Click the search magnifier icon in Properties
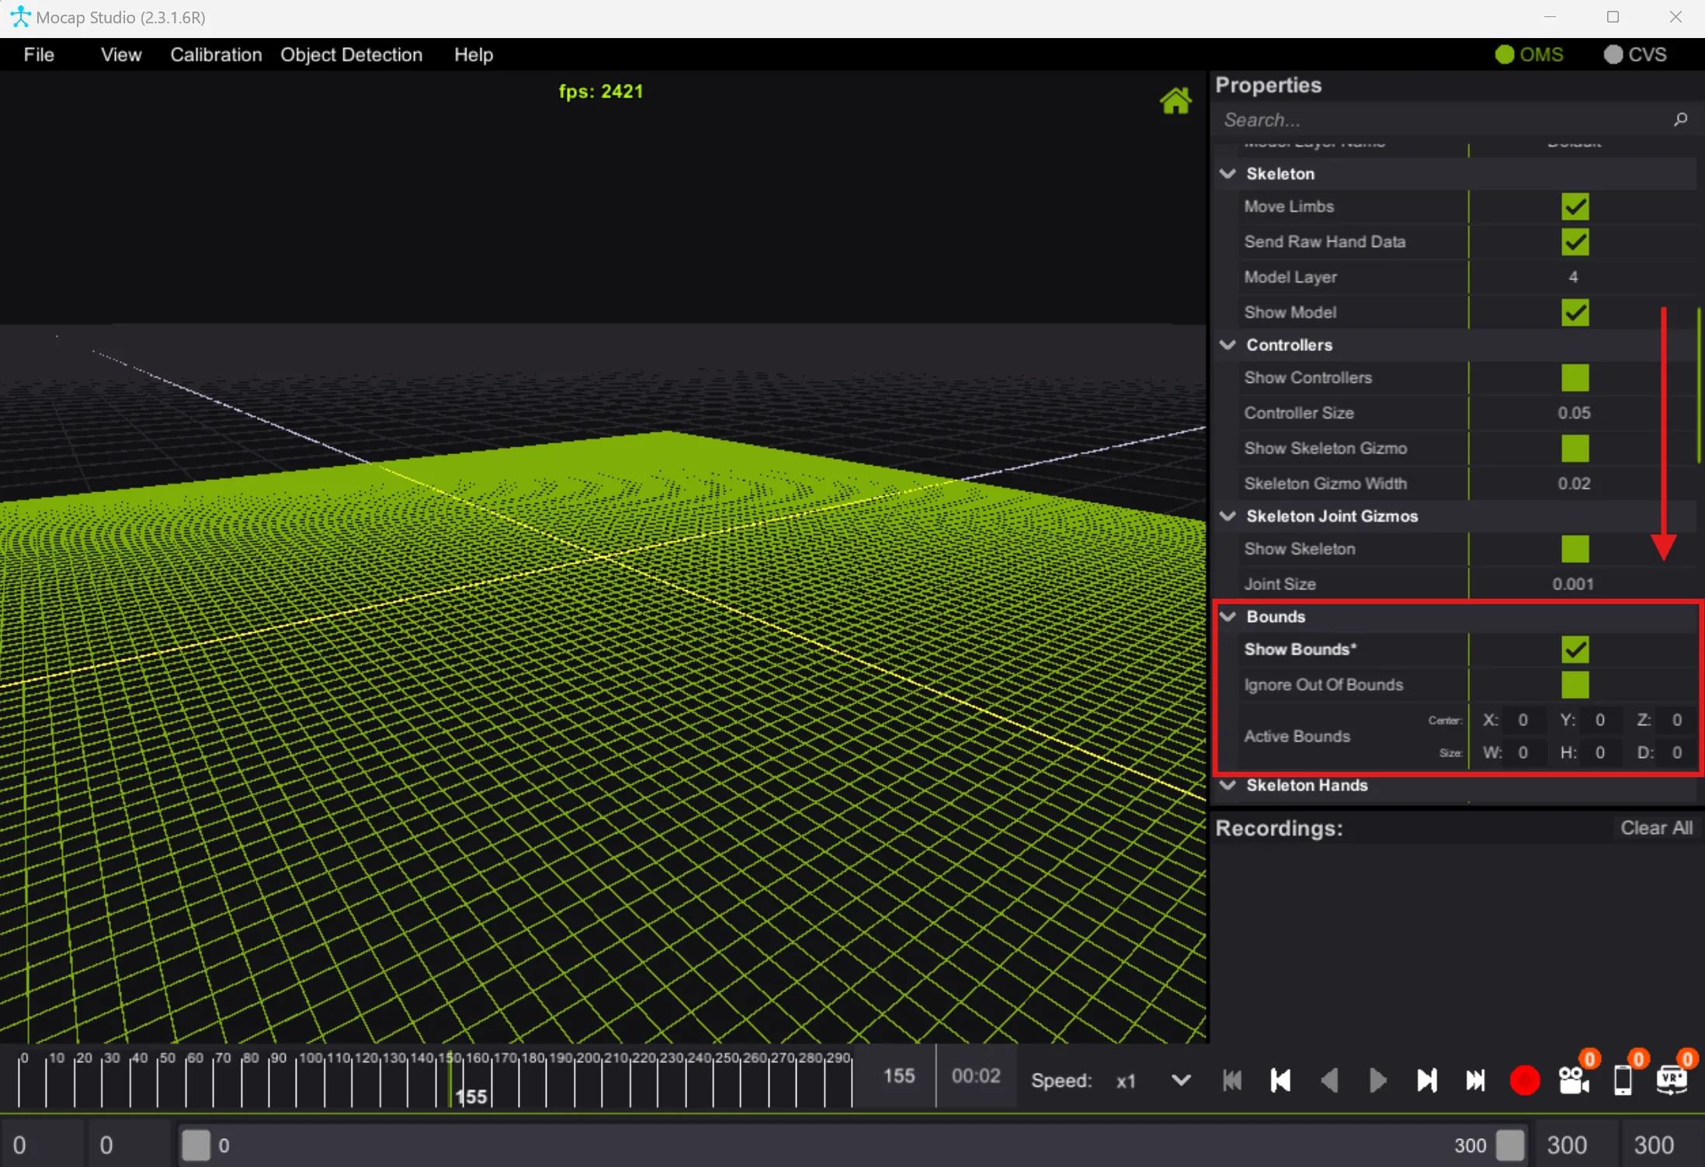The width and height of the screenshot is (1705, 1167). (1680, 120)
